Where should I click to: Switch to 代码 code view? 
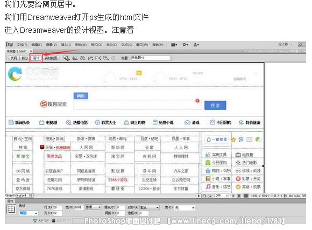click(14, 58)
